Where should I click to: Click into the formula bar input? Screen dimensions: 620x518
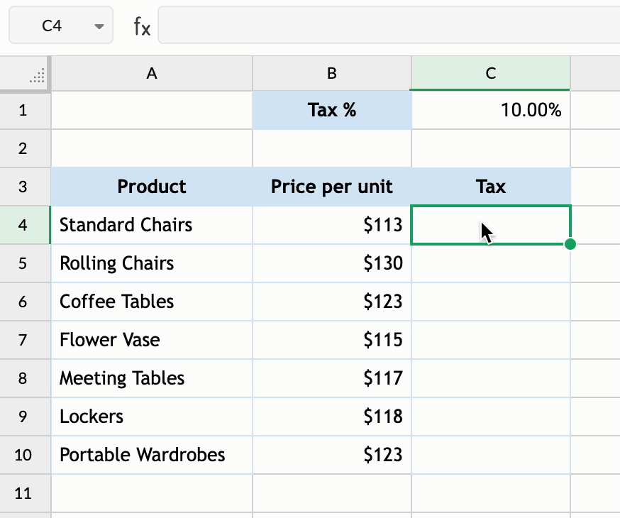click(x=387, y=26)
